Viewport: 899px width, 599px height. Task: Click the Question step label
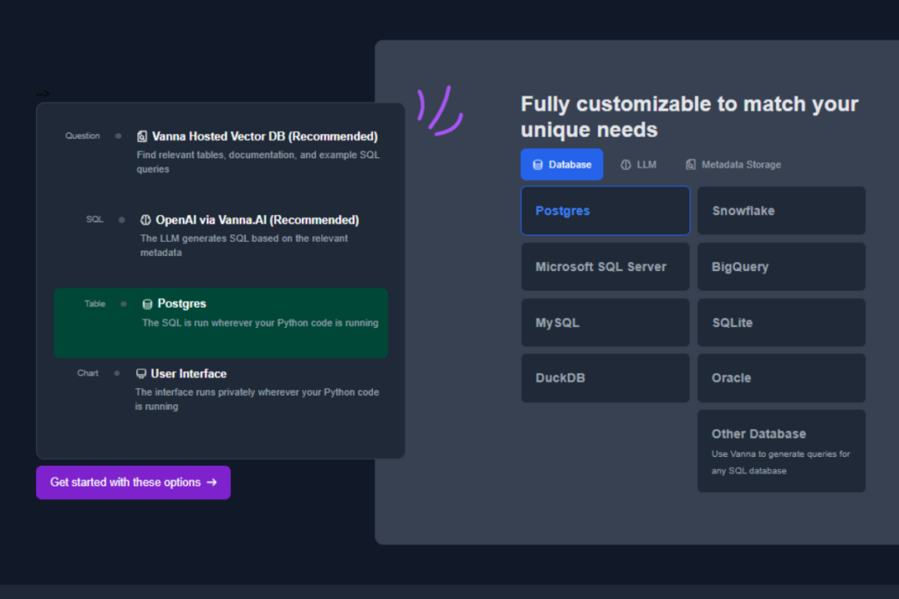(x=83, y=136)
